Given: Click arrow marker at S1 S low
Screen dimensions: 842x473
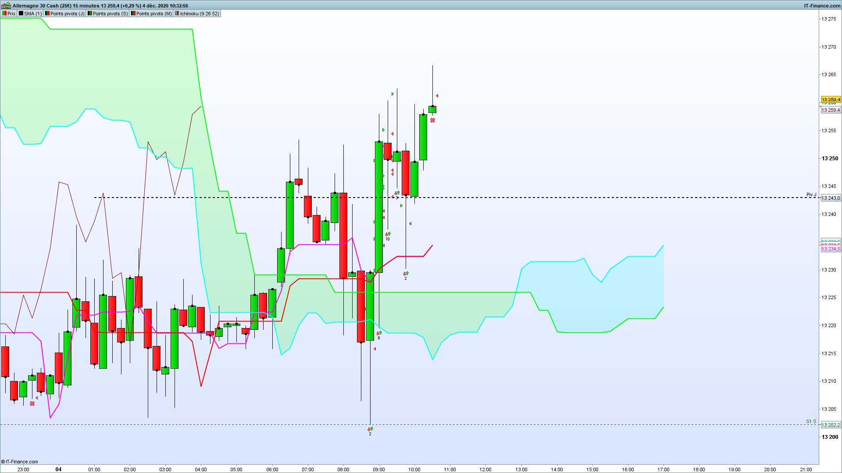Looking at the screenshot, I should click(x=370, y=429).
